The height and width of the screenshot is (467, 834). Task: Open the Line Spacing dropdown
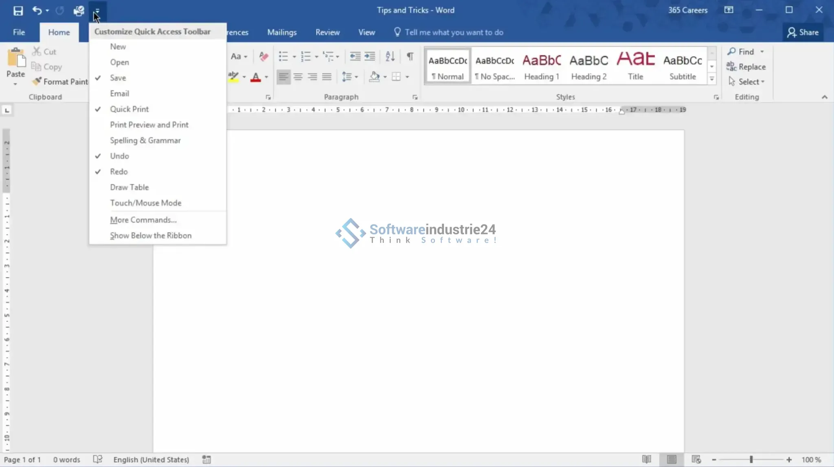click(350, 76)
